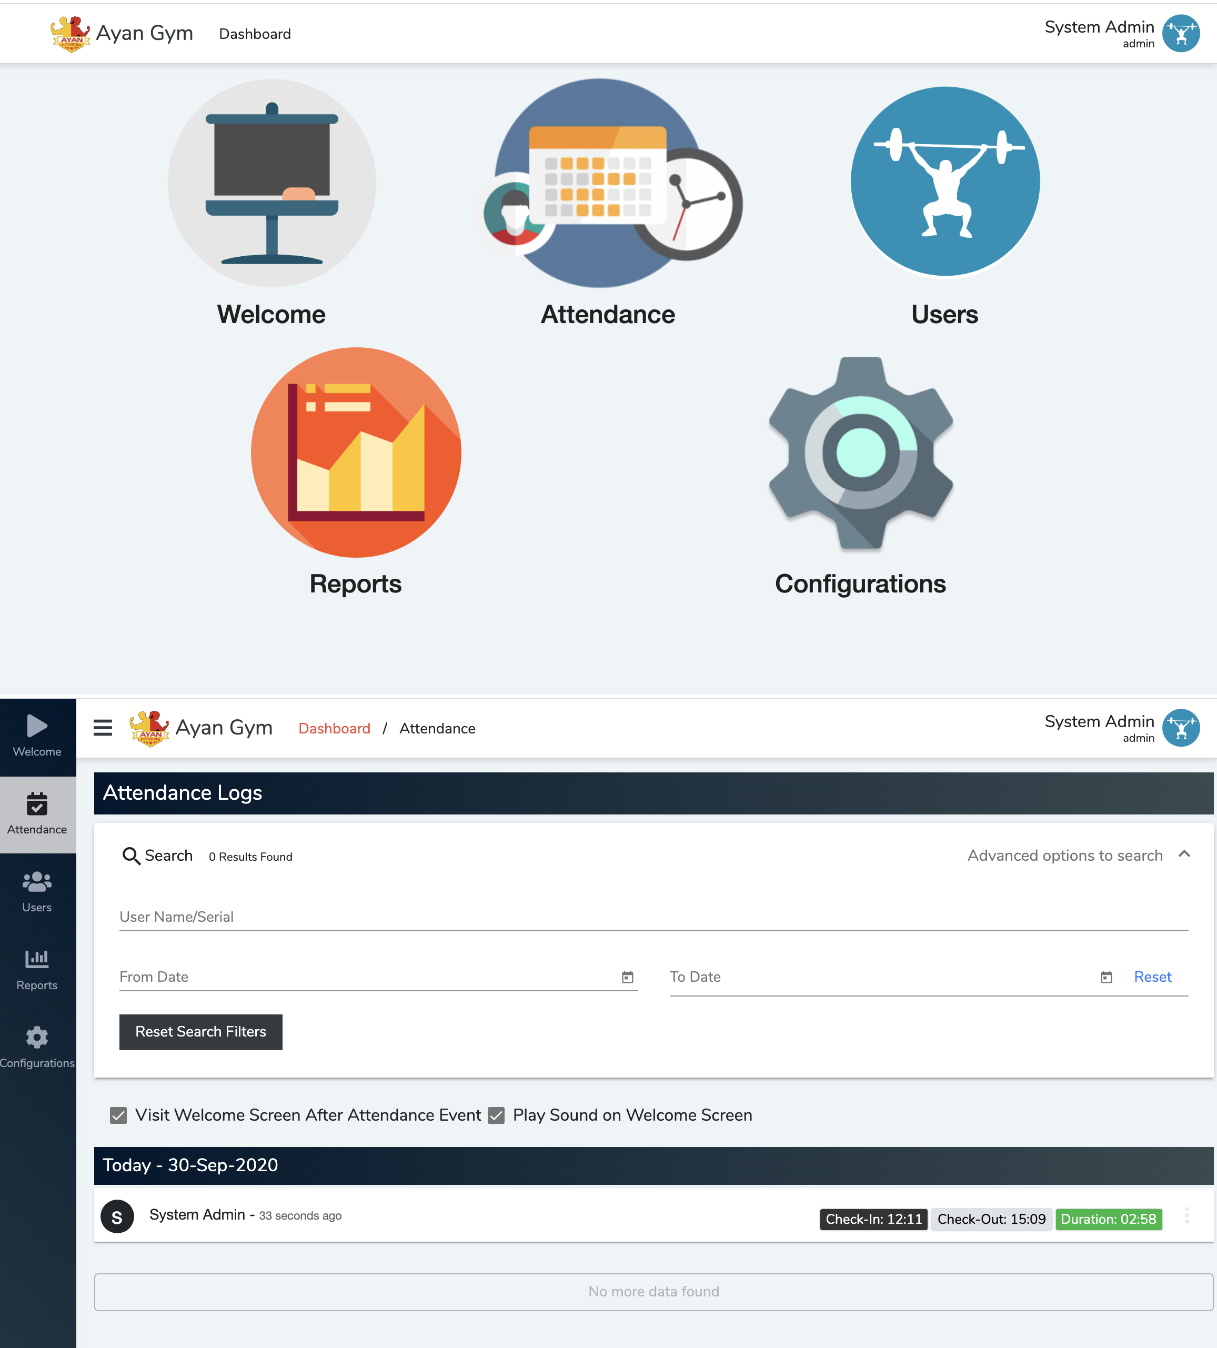The height and width of the screenshot is (1348, 1217).
Task: Click Ayan Gym title in top header
Action: [x=145, y=33]
